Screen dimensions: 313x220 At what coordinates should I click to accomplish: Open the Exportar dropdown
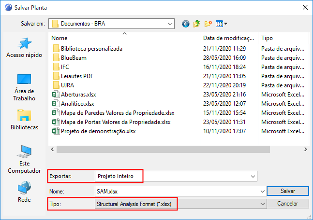(x=253, y=177)
